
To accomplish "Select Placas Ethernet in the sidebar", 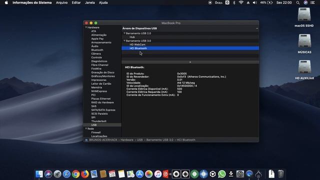I will click(101, 98).
